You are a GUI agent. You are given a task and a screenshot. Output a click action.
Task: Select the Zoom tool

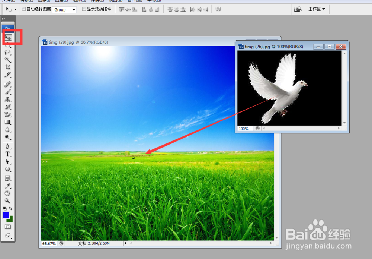pyautogui.click(x=7, y=201)
